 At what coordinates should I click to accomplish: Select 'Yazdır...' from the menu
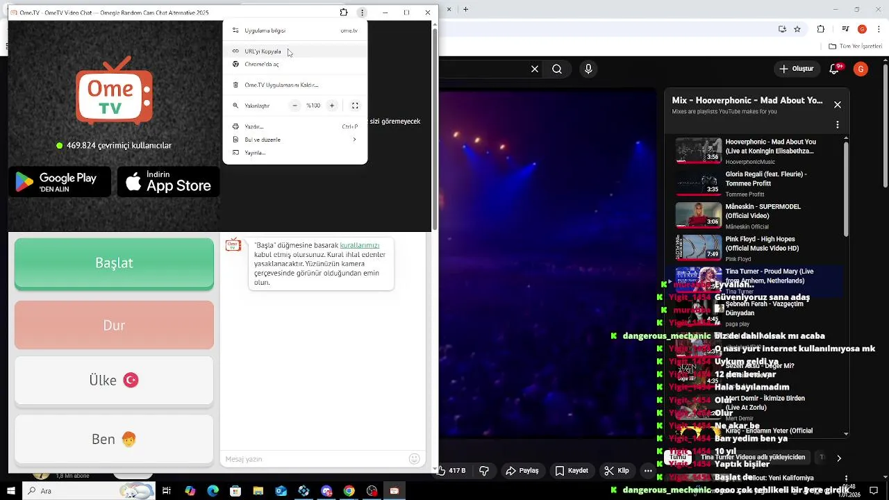pyautogui.click(x=295, y=126)
